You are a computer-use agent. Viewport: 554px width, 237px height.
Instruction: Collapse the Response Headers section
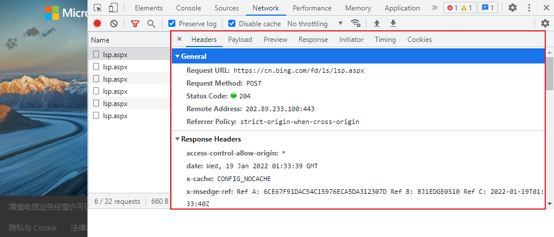[x=178, y=139]
